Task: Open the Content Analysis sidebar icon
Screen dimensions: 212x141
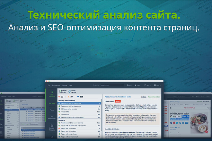Action: coord(52,126)
